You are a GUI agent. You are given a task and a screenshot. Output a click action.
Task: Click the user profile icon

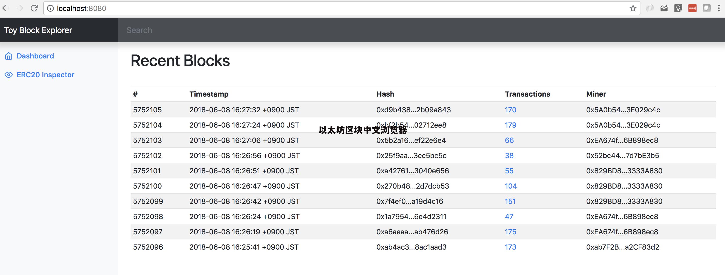[706, 8]
